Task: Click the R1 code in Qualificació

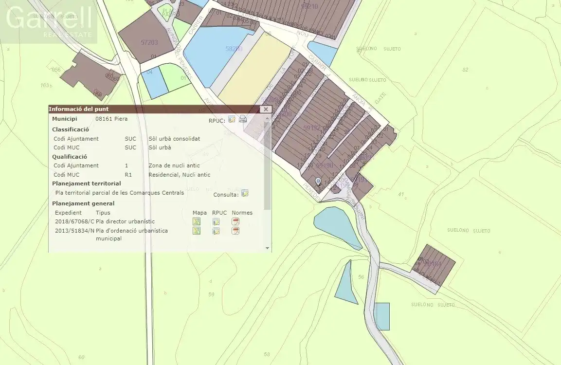Action: coord(128,175)
